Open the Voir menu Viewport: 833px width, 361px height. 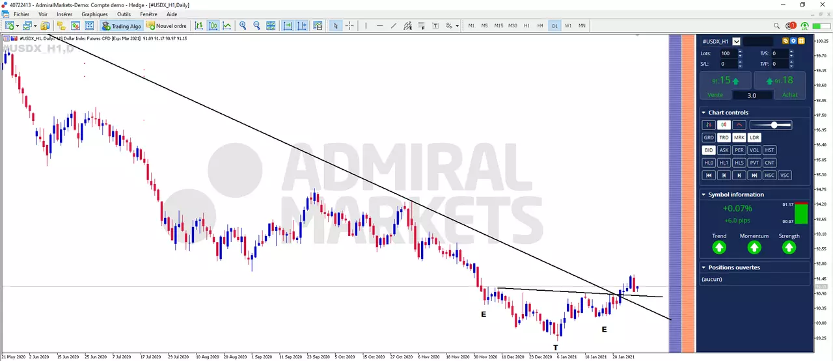(x=43, y=14)
